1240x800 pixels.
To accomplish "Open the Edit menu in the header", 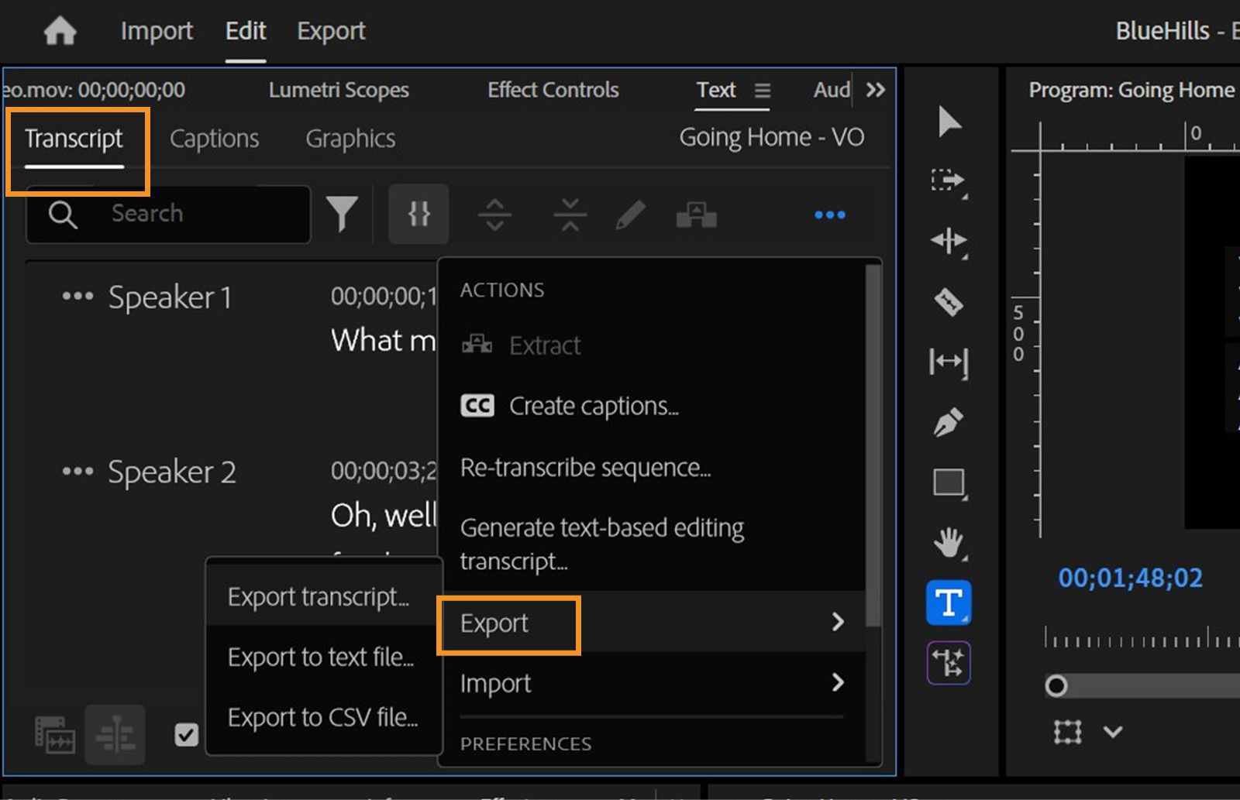I will pyautogui.click(x=245, y=31).
